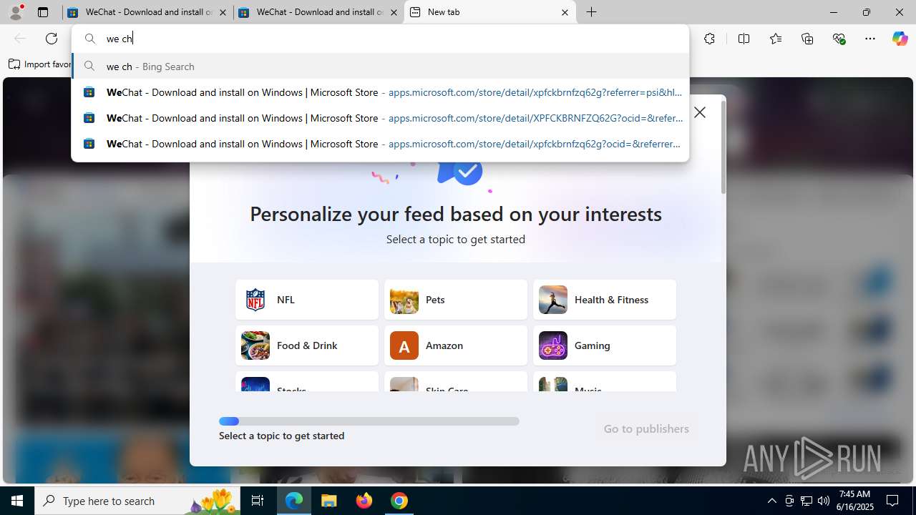
Task: Click the address bar input field
Action: pyautogui.click(x=380, y=39)
